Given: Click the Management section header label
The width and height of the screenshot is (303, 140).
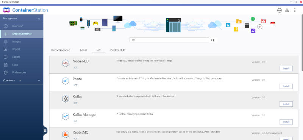Looking at the screenshot, I should click(x=10, y=18).
